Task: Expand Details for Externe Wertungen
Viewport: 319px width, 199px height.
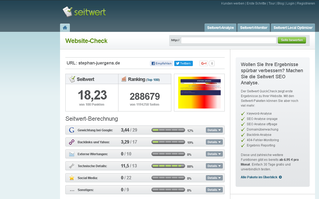Action: coord(214,154)
